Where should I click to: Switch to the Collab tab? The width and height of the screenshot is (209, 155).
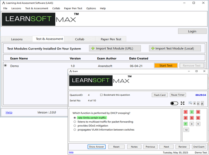point(80,39)
